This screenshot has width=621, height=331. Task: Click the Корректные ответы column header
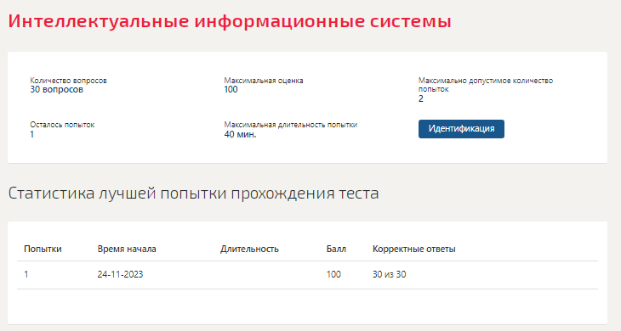pos(414,249)
